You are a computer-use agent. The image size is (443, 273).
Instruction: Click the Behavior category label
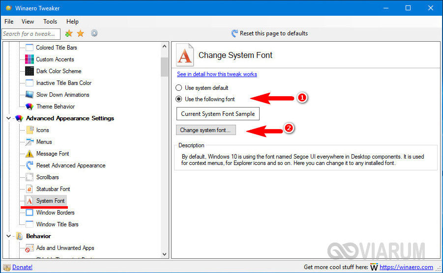point(38,236)
